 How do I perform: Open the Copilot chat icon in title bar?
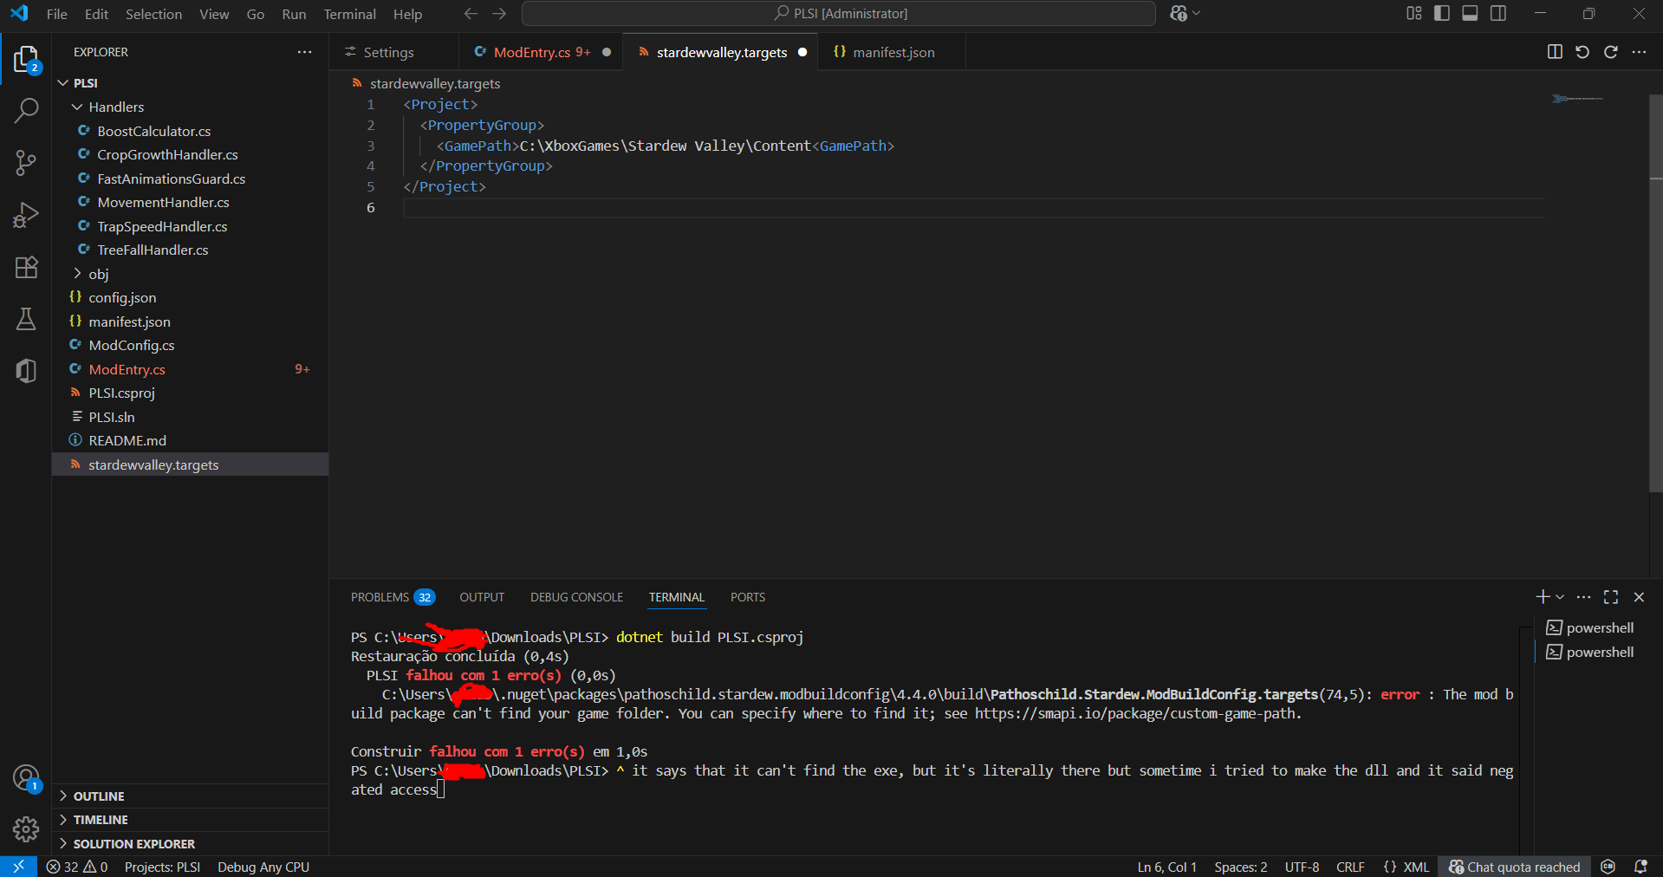(x=1179, y=14)
